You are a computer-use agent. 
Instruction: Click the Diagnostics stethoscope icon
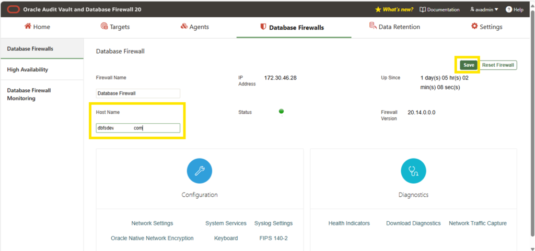point(413,171)
